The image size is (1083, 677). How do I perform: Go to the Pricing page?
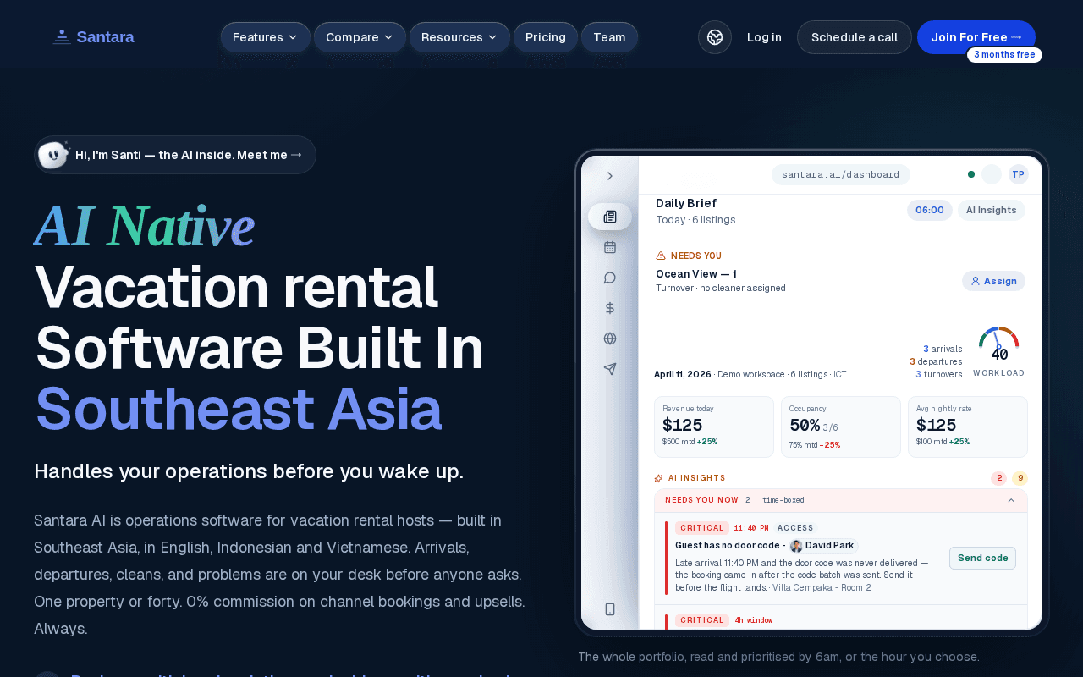pyautogui.click(x=546, y=37)
